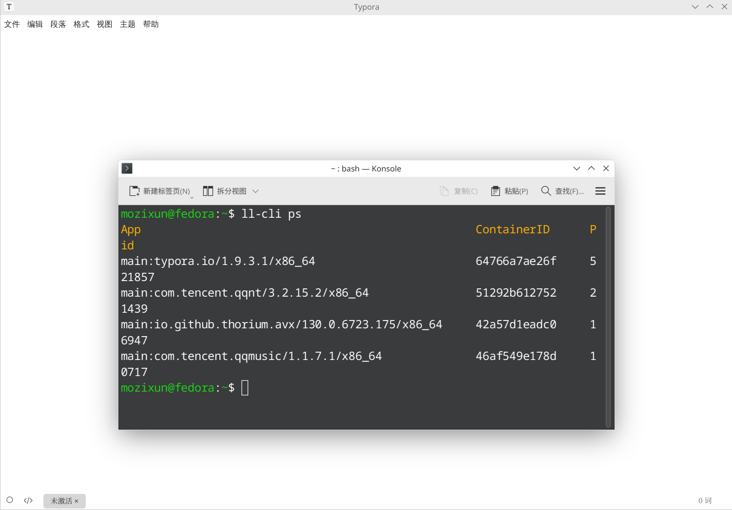This screenshot has width=732, height=510.
Task: Click container ID 51292b612752
Action: click(516, 293)
